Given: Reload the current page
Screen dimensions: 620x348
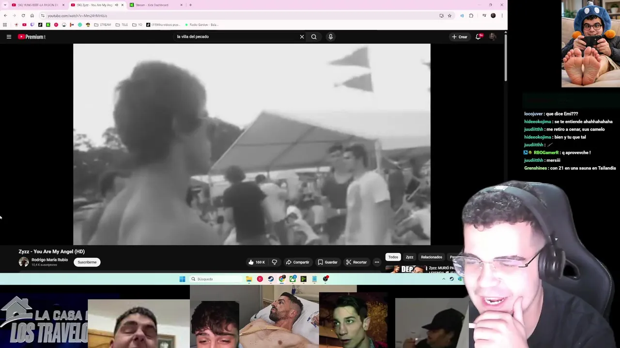Looking at the screenshot, I should coord(23,15).
